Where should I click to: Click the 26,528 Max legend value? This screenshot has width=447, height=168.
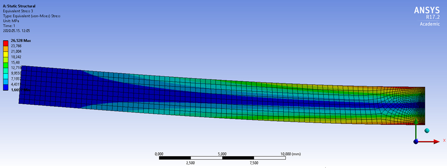point(21,41)
